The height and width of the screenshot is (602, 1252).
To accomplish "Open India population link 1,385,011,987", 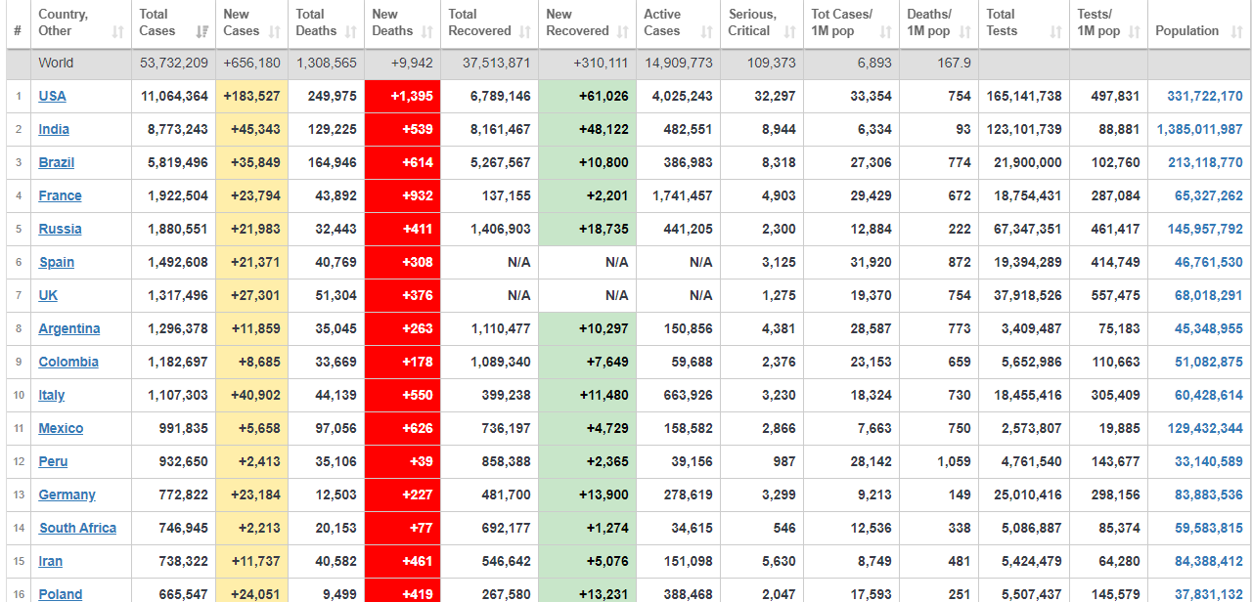I will pos(1199,129).
